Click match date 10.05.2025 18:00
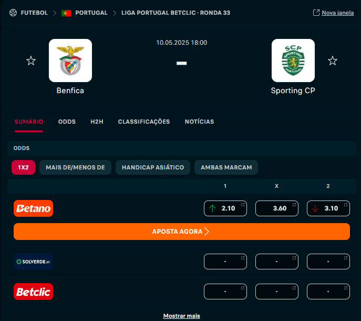361x321 pixels. coord(182,43)
